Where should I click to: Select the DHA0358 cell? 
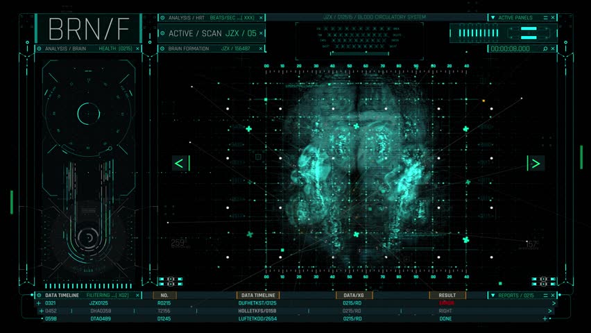[x=101, y=311]
